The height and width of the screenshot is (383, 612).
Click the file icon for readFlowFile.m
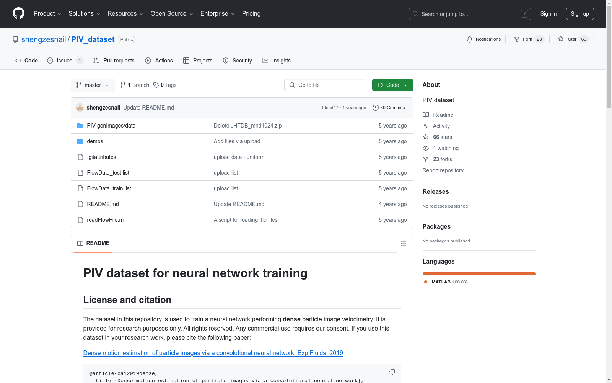tap(80, 220)
